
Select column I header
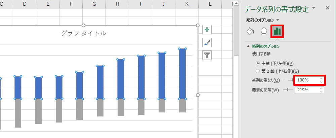coord(140,4)
